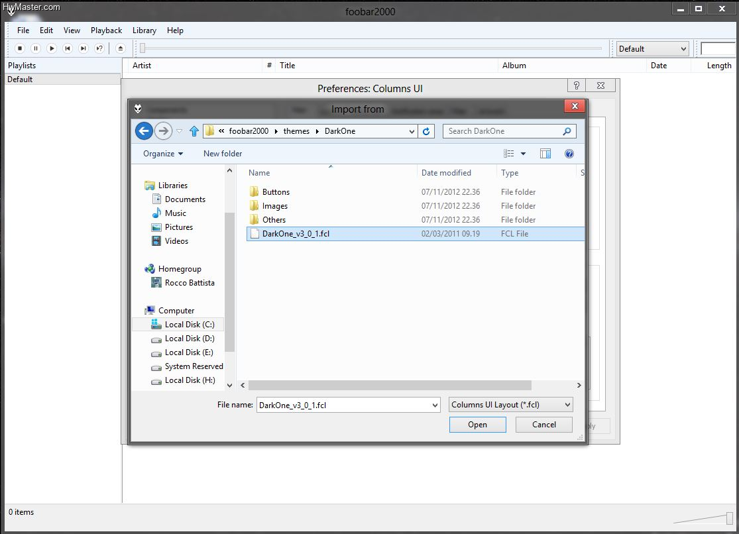739x534 pixels.
Task: Open the File name dropdown arrow
Action: 435,405
